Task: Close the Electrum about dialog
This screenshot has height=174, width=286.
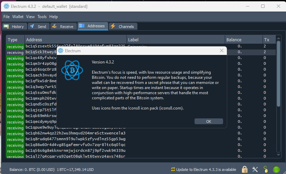Action: click(222, 50)
